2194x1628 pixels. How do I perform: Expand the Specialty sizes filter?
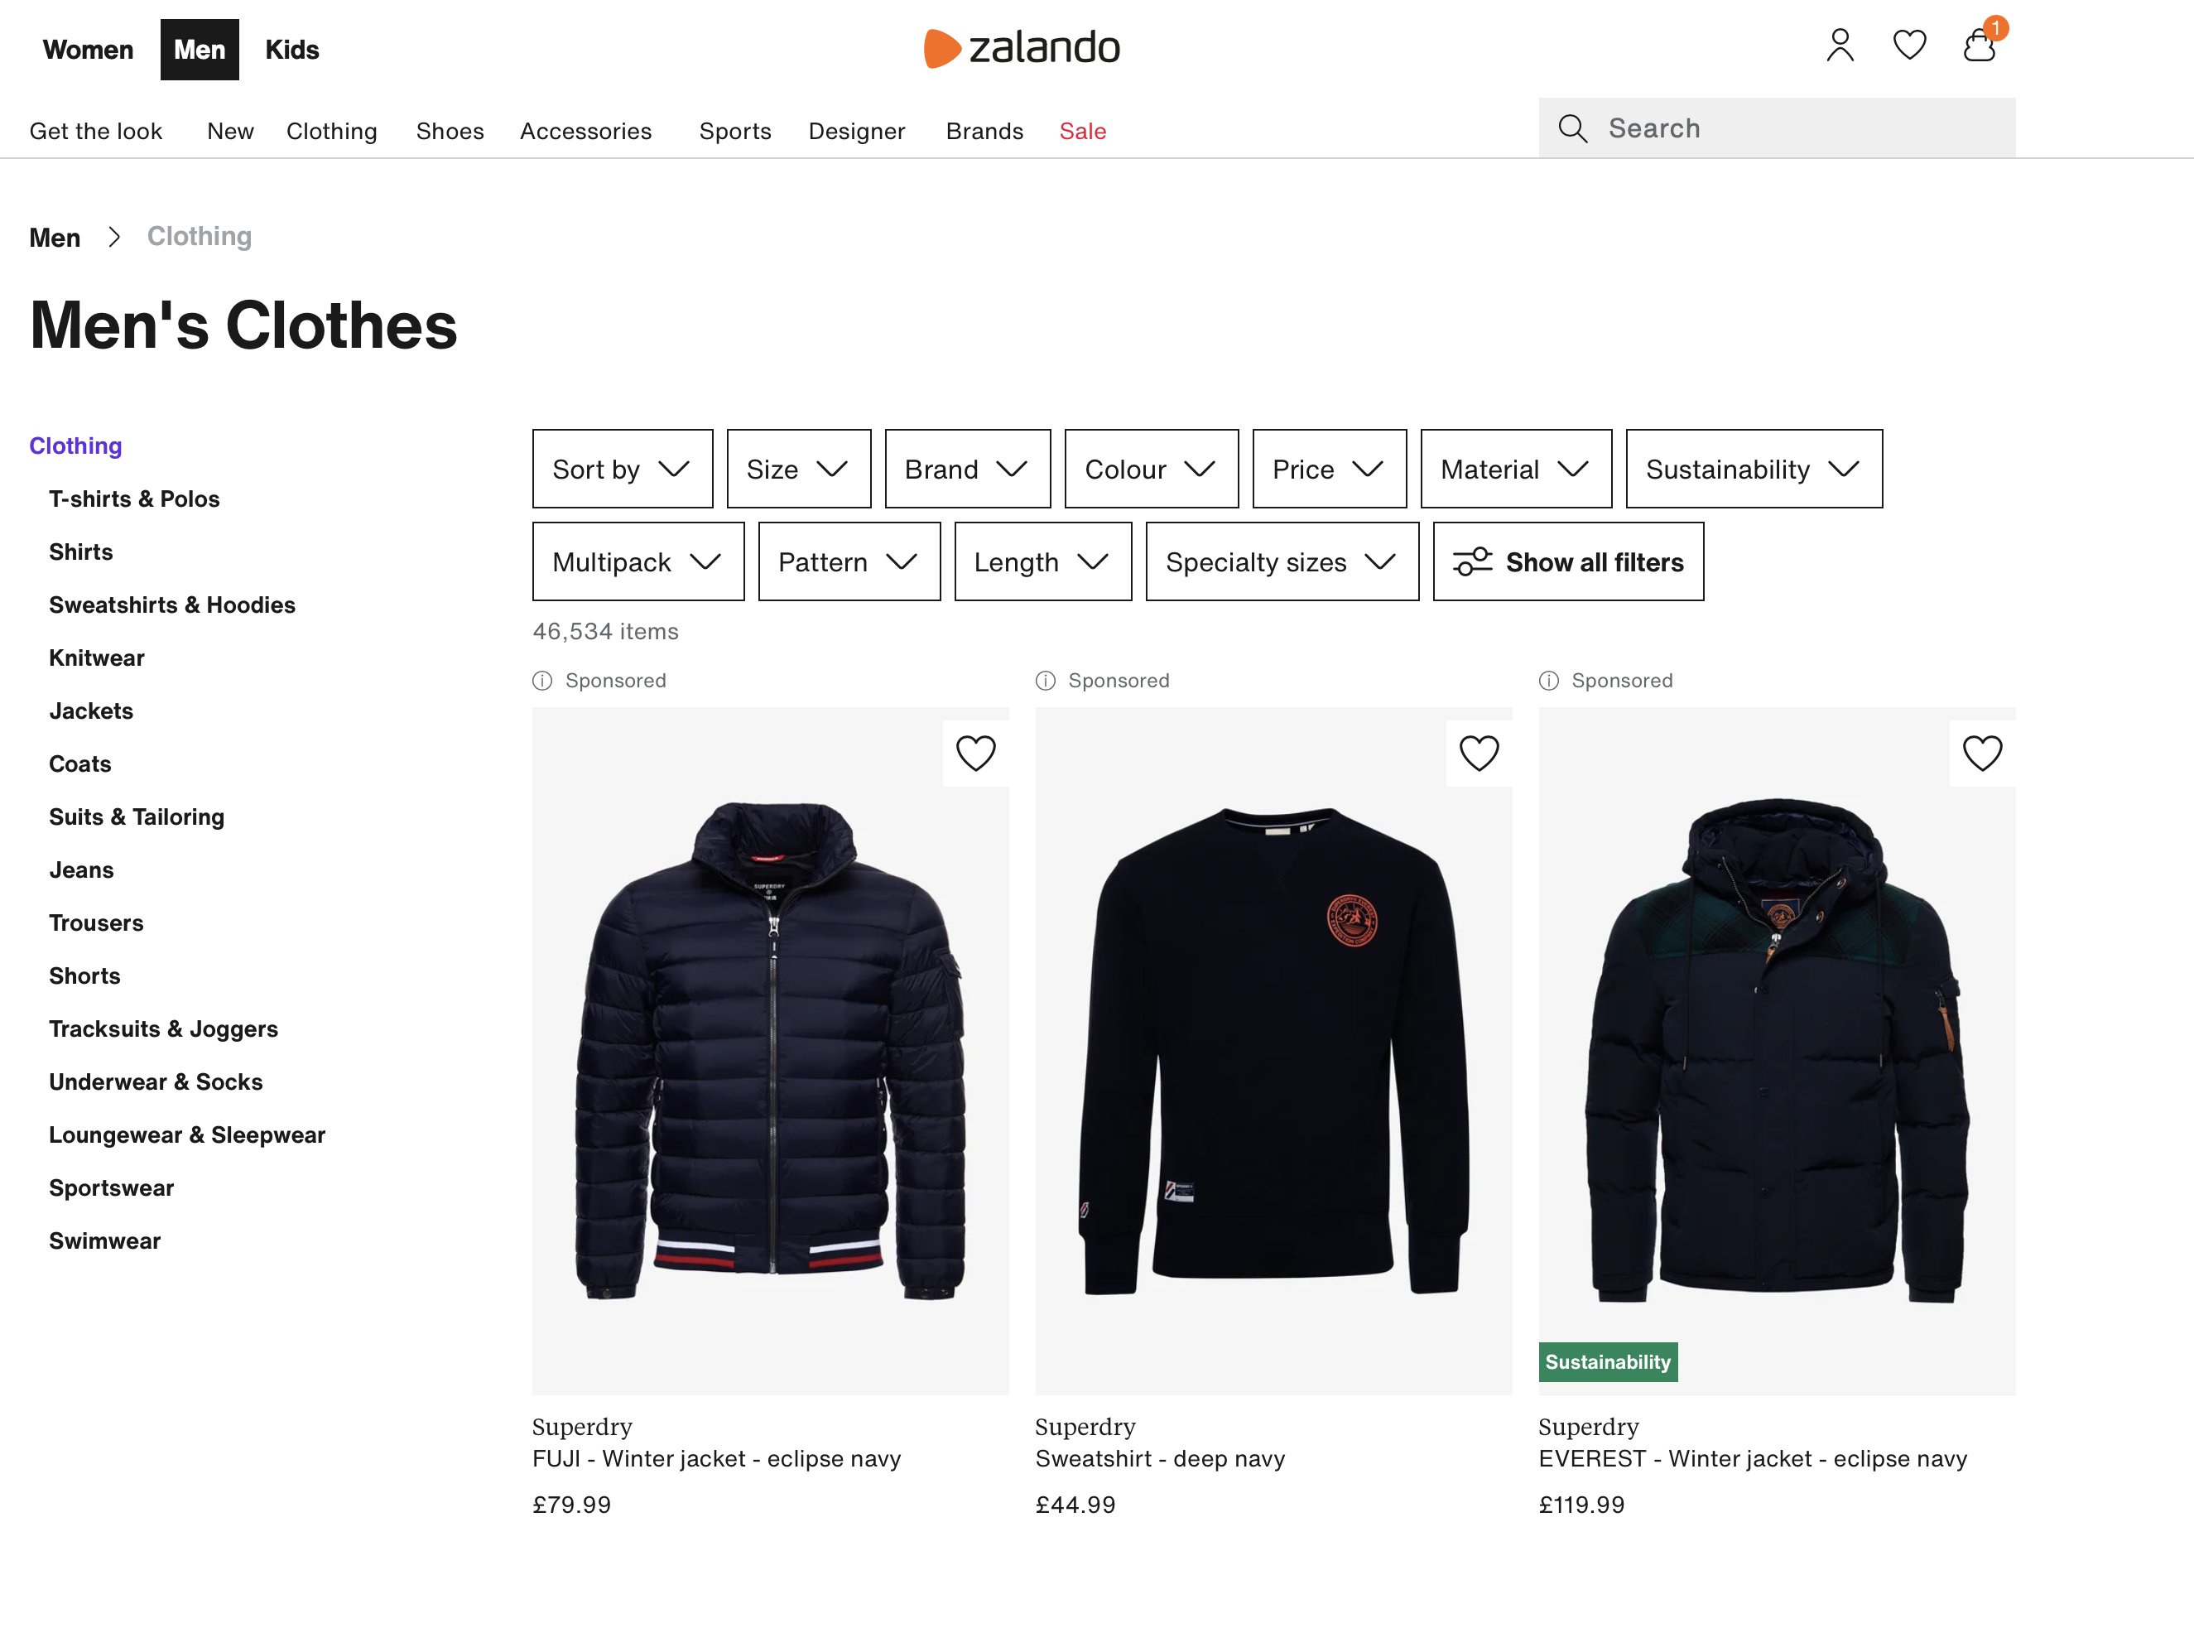[x=1282, y=561]
